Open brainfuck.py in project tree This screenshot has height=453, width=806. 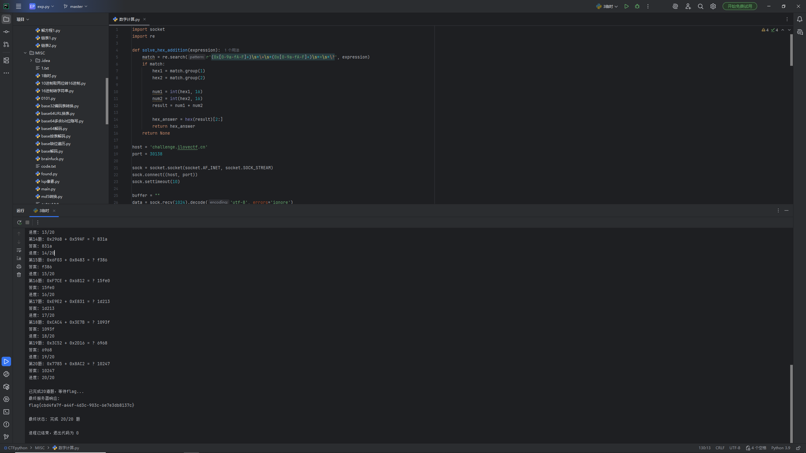tap(52, 159)
